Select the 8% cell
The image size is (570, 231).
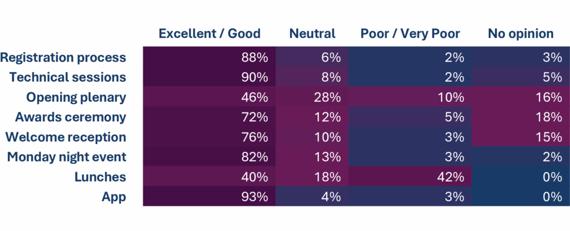312,77
